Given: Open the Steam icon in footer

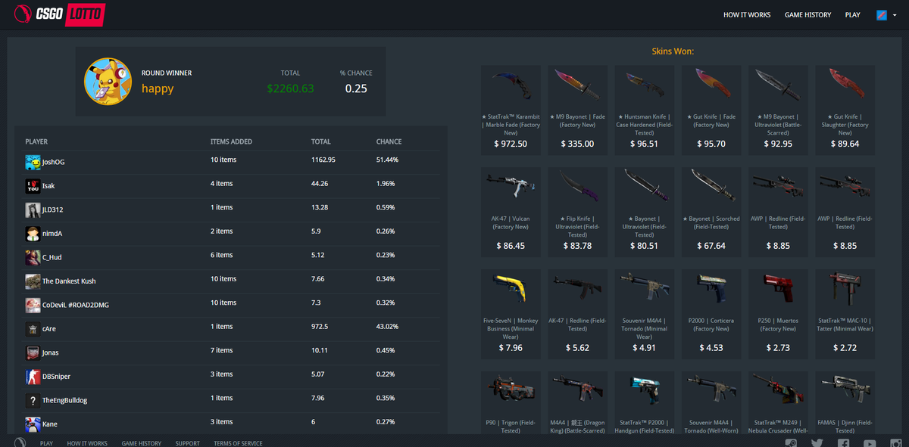Looking at the screenshot, I should (x=791, y=443).
